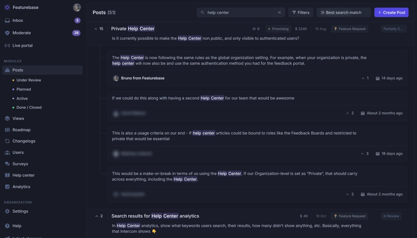Open the Analytics page
417x238 pixels.
21,187
